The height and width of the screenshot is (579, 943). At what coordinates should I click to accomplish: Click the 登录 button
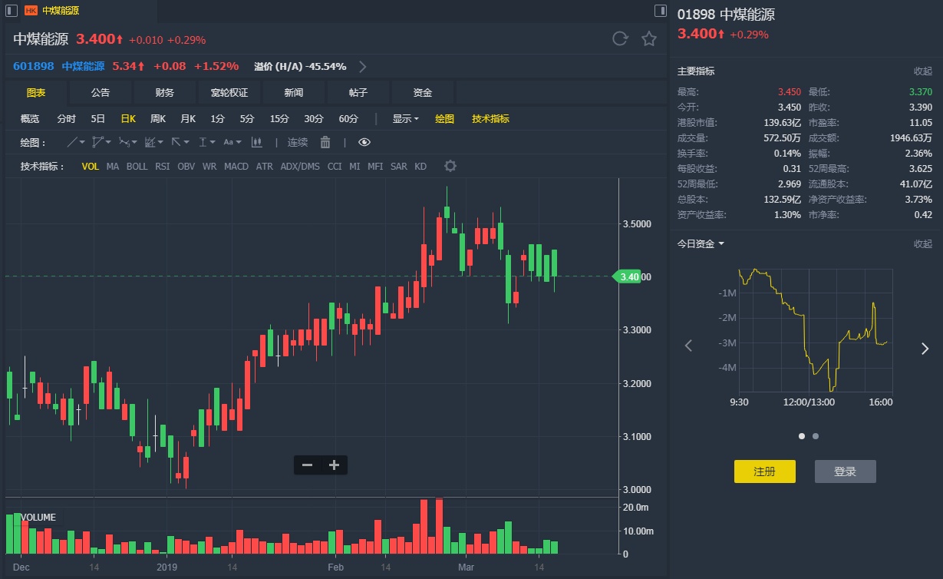[846, 471]
